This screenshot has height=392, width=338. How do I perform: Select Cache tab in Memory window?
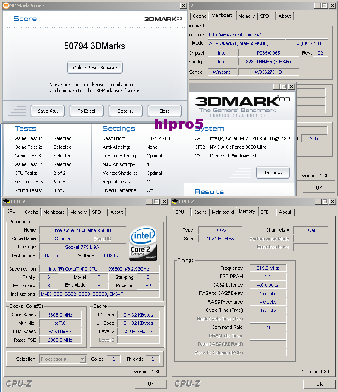[x=200, y=212]
